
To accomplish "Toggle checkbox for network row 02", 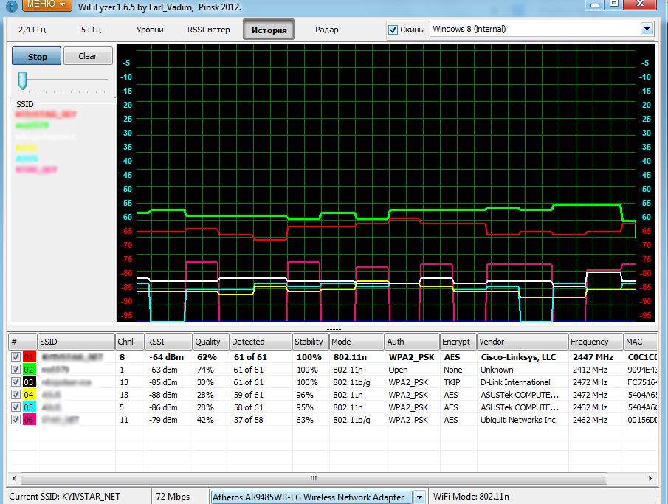I will 16,370.
